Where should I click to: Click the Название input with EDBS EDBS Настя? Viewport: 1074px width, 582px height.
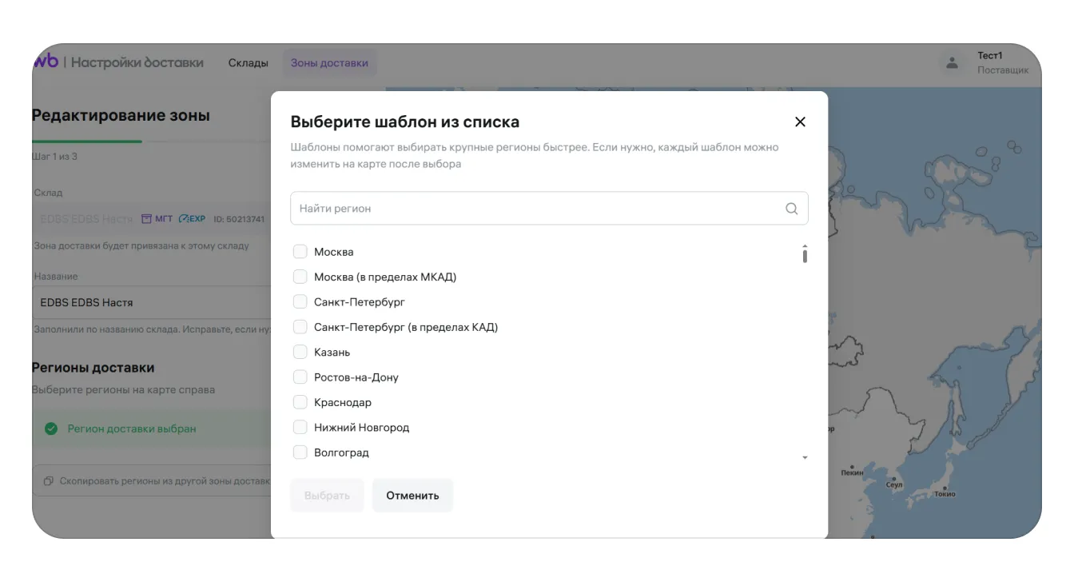(152, 303)
